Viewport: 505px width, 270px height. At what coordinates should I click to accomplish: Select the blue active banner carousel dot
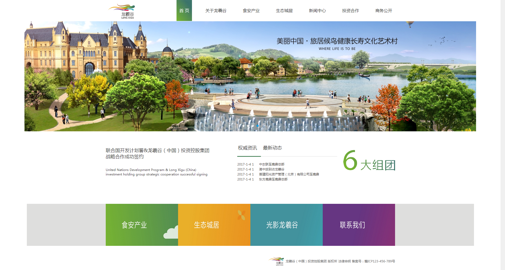tap(257, 126)
